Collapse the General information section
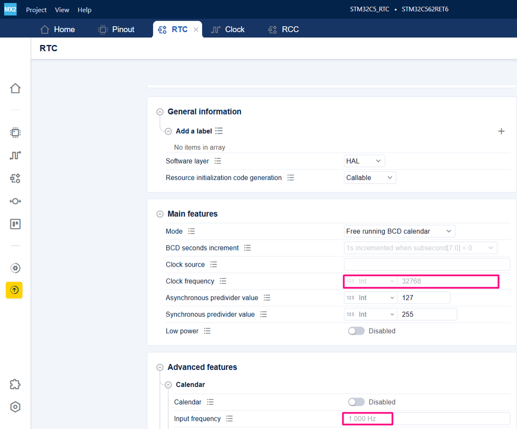517x429 pixels. (x=160, y=112)
